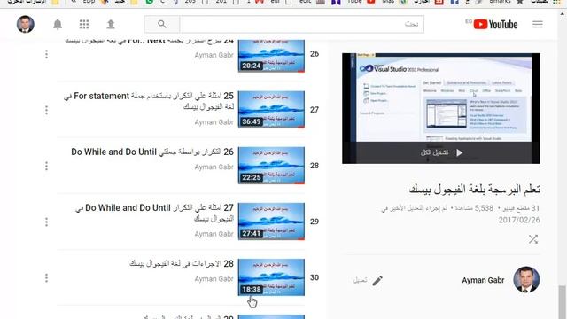Click playlist index number 27
The height and width of the screenshot is (319, 567).
click(x=315, y=110)
